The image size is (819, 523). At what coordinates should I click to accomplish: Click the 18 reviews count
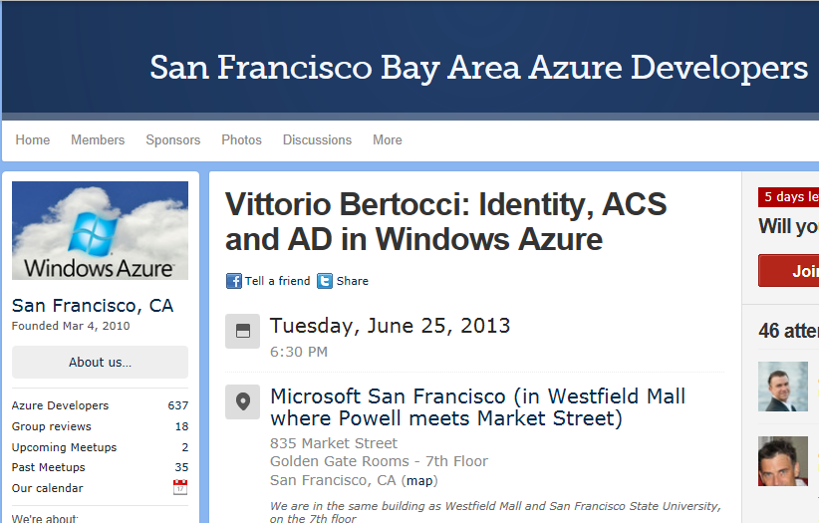(181, 426)
